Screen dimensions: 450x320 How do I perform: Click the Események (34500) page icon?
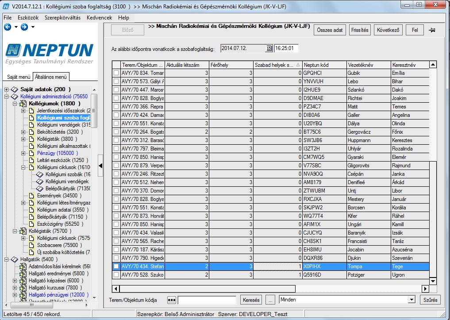(x=31, y=196)
